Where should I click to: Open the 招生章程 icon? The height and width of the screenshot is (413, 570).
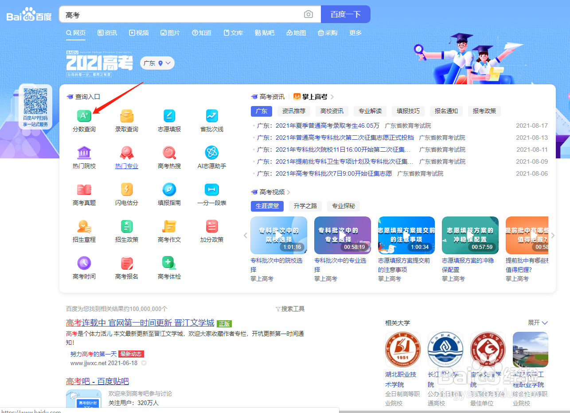pyautogui.click(x=84, y=226)
